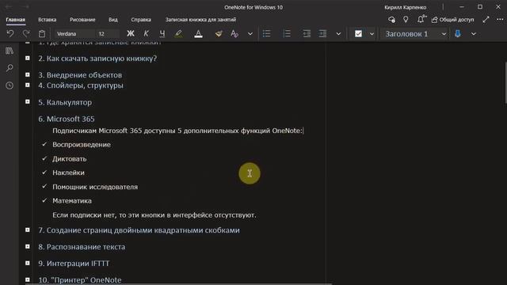Screen dimensions: 507x285
Task: Expand heading 4. Спойлеры, структуры
Action: [x=28, y=85]
